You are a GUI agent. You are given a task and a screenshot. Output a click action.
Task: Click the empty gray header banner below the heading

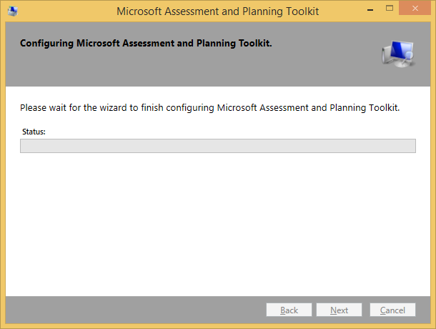pos(179,70)
